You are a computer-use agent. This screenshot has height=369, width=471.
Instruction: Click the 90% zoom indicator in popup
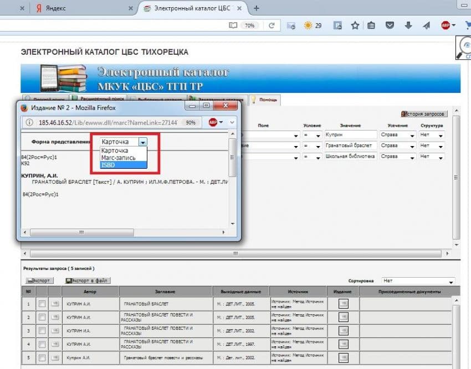pyautogui.click(x=191, y=122)
